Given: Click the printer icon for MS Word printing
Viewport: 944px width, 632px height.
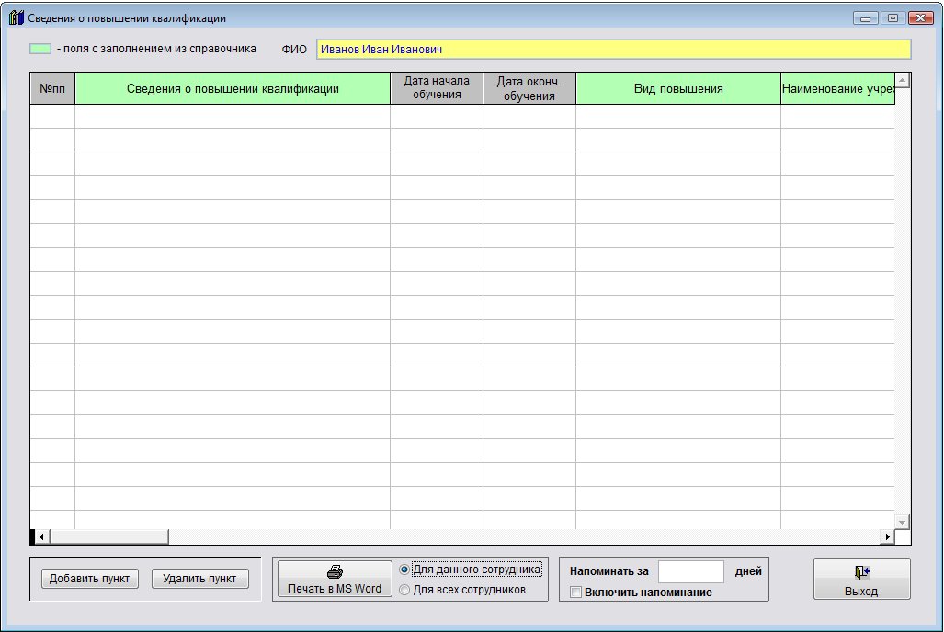Looking at the screenshot, I should pos(335,571).
